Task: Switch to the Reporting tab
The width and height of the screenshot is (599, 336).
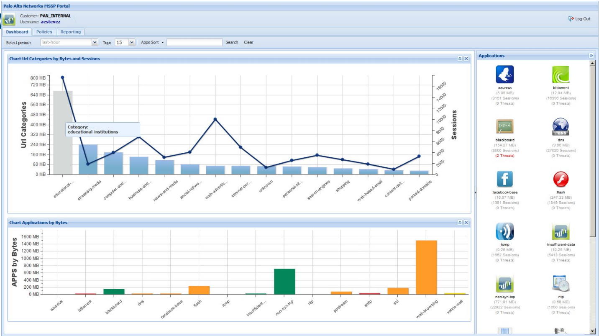Action: (70, 32)
